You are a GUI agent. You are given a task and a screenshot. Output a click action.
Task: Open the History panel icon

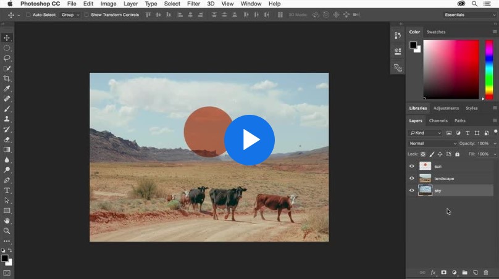pos(398,36)
